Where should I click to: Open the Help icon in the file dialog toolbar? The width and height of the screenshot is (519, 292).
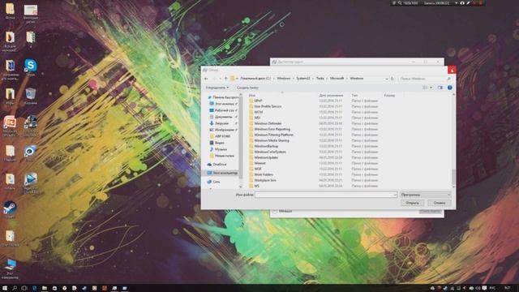[x=449, y=88]
